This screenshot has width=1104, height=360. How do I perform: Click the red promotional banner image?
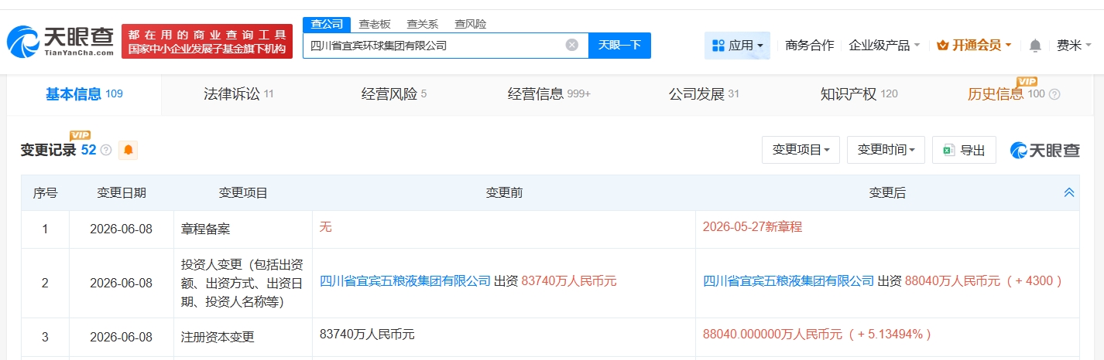coord(207,42)
